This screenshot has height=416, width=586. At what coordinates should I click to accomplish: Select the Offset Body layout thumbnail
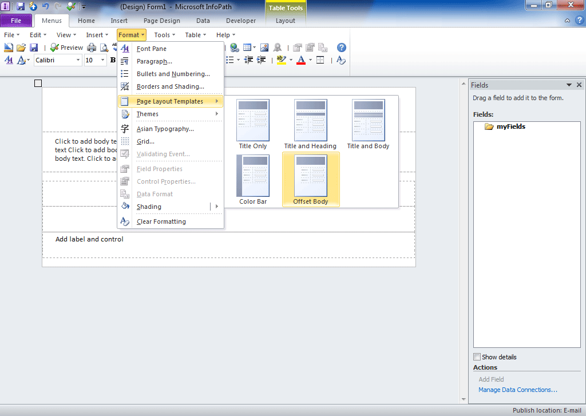pos(311,180)
